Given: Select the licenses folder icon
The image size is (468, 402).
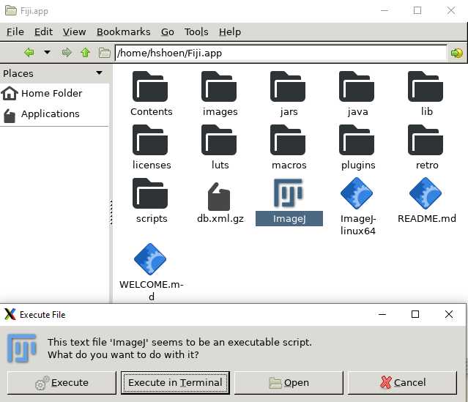Looking at the screenshot, I should 150,140.
